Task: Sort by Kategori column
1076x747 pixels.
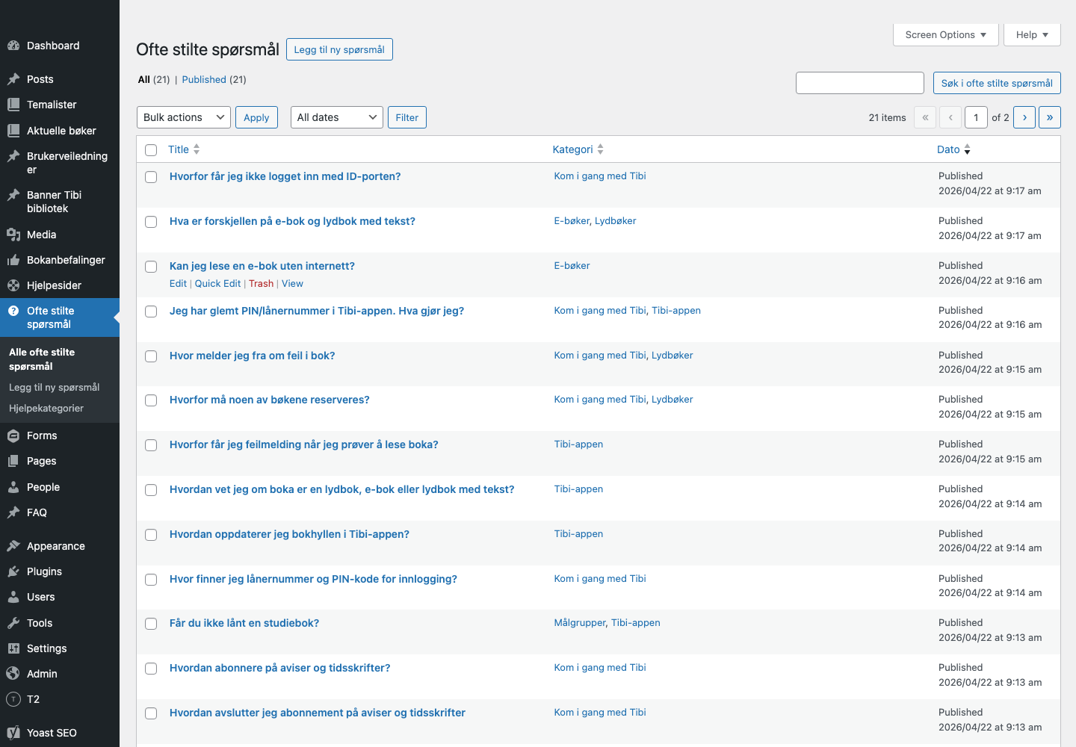Action: (x=578, y=149)
